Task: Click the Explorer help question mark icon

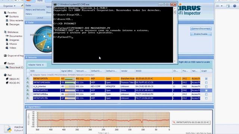Action: pos(235,6)
